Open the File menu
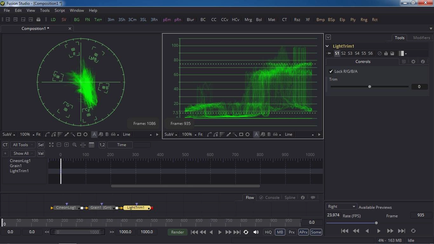The image size is (434, 244). click(x=7, y=10)
